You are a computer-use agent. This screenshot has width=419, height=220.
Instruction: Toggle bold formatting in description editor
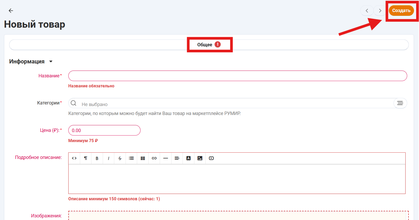tap(97, 158)
